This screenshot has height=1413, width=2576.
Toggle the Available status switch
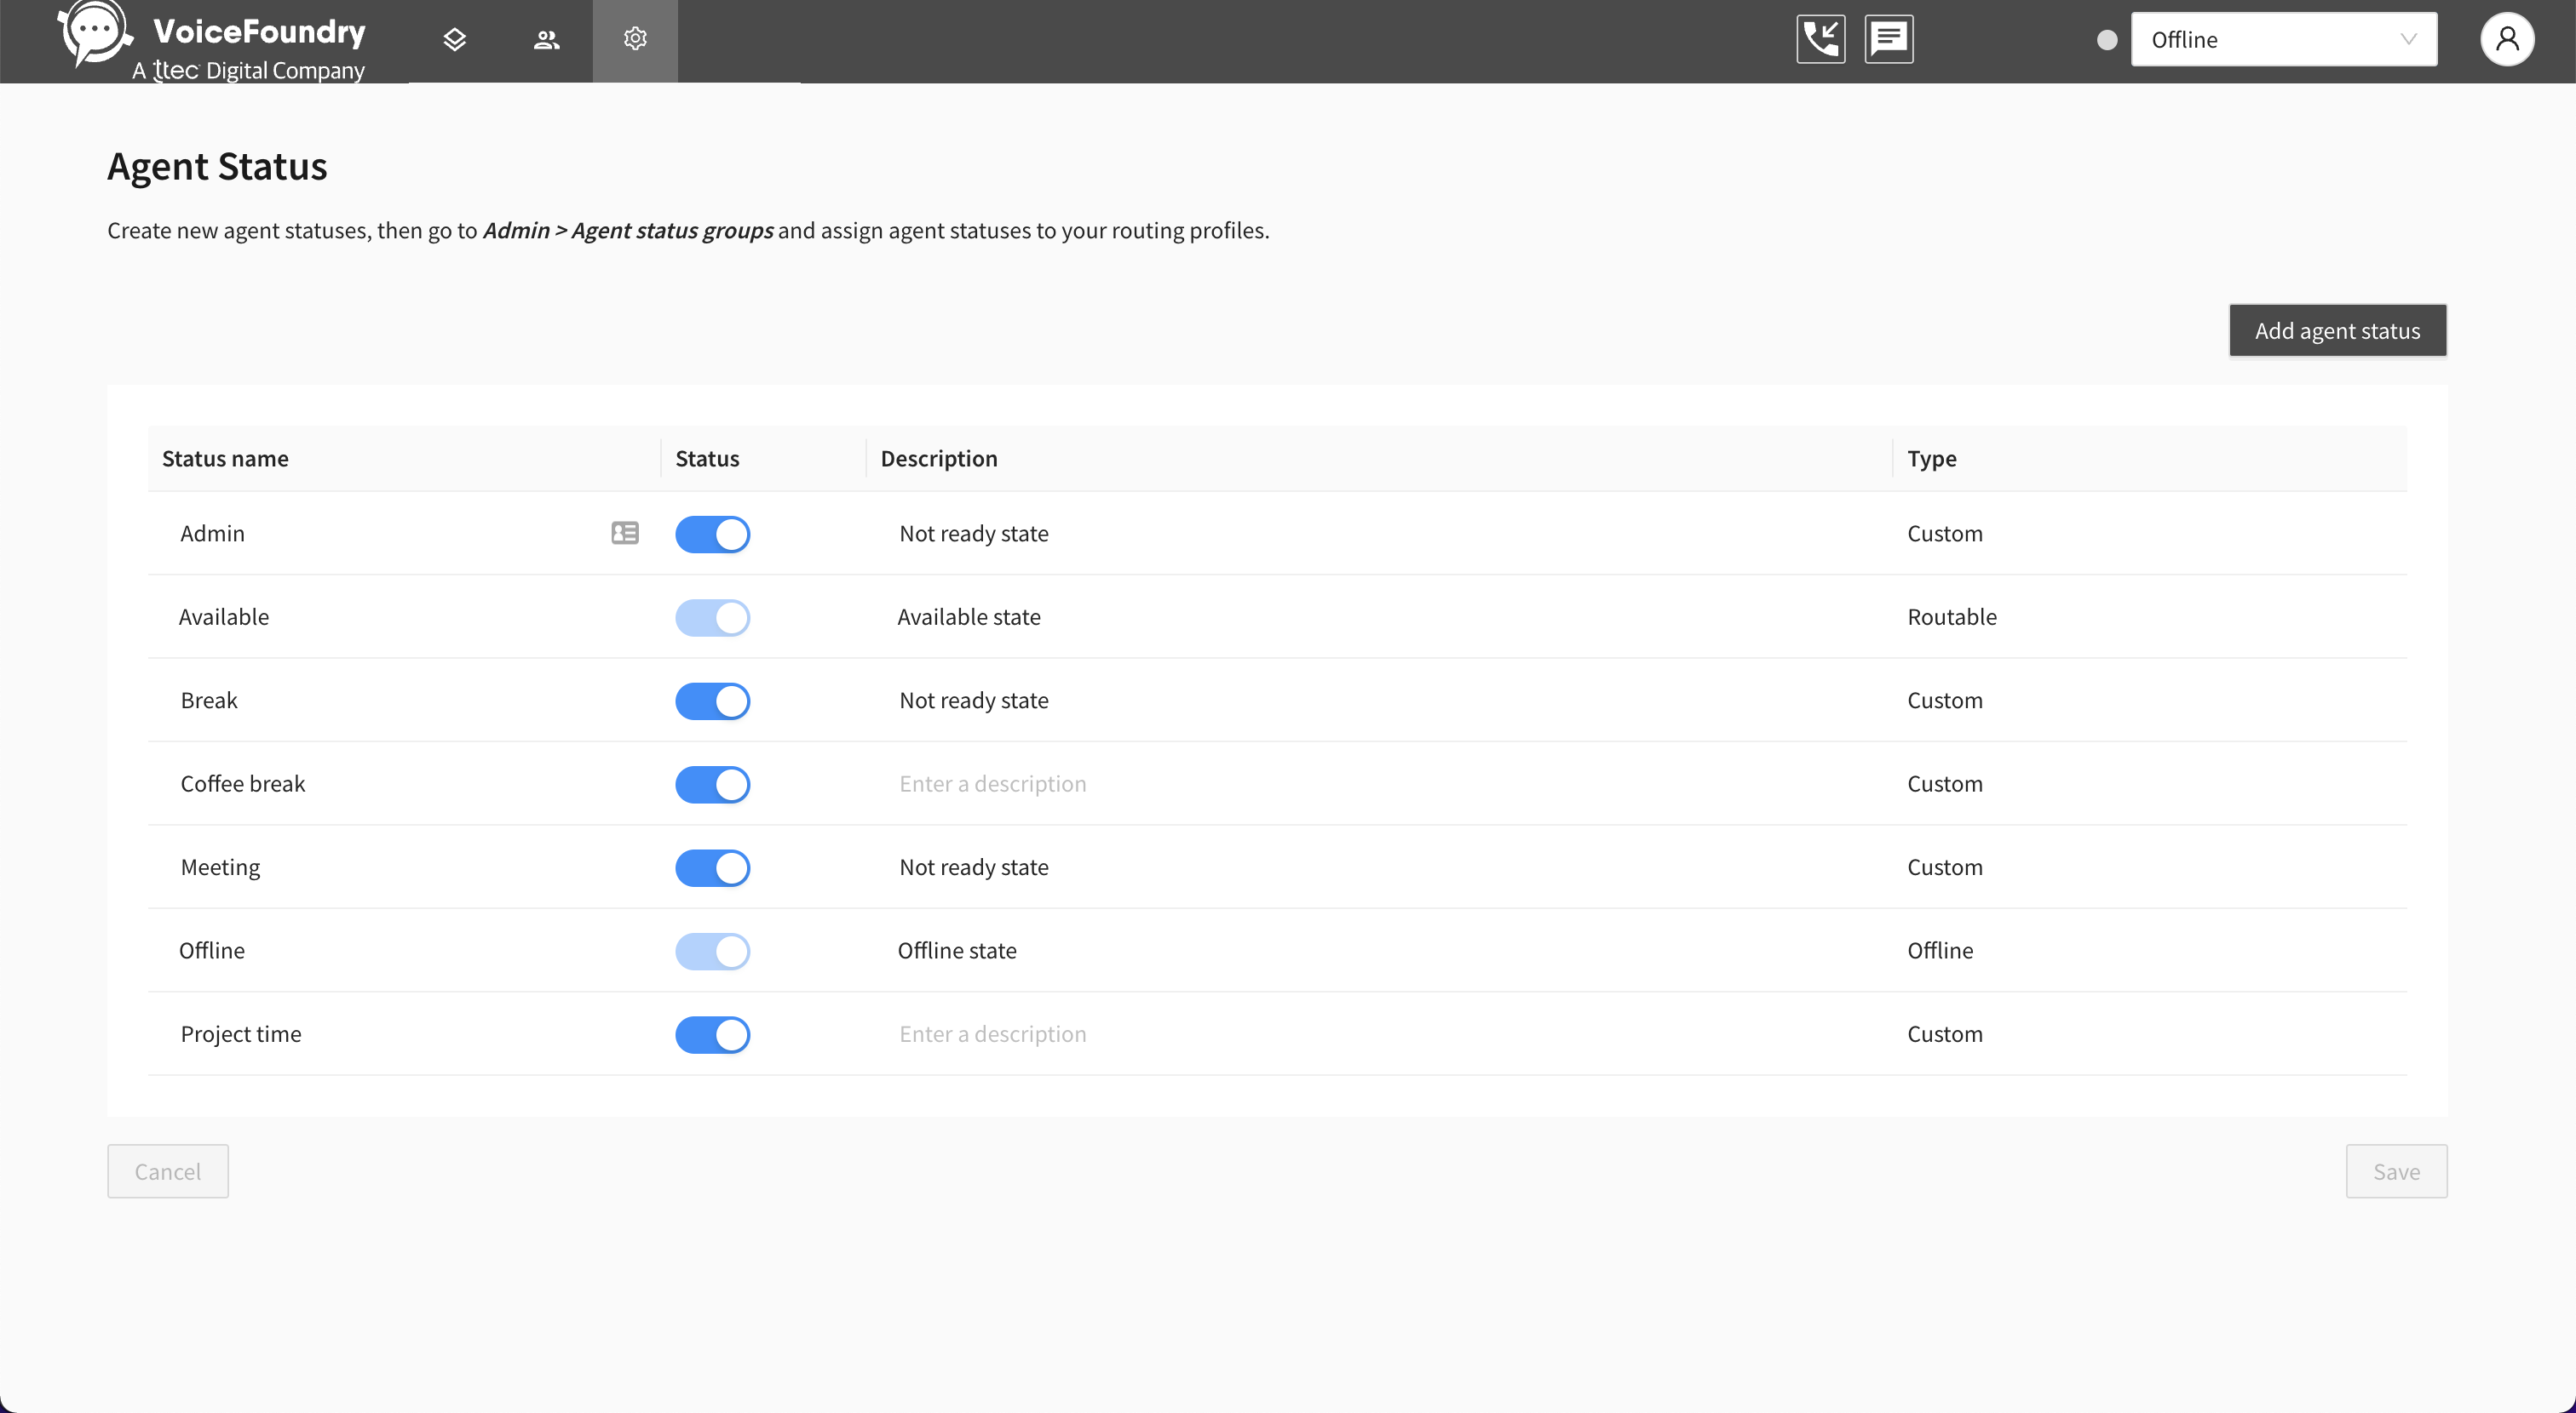[x=713, y=618]
